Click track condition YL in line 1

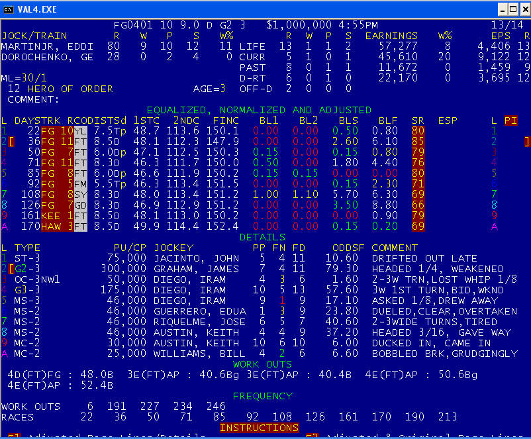[x=81, y=131]
